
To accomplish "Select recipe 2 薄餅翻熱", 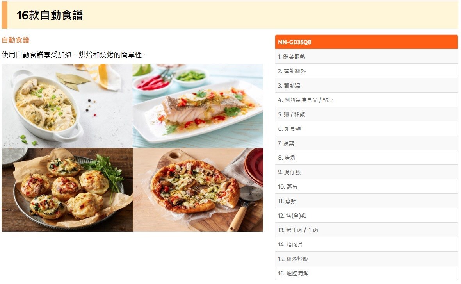I will [x=366, y=71].
